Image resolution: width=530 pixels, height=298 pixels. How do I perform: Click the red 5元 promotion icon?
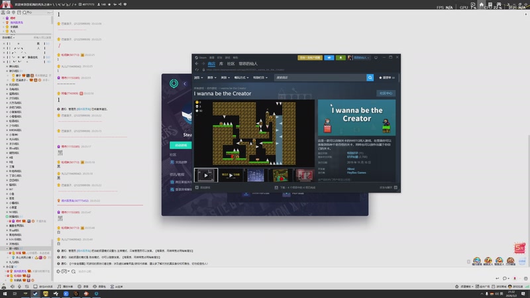[519, 248]
